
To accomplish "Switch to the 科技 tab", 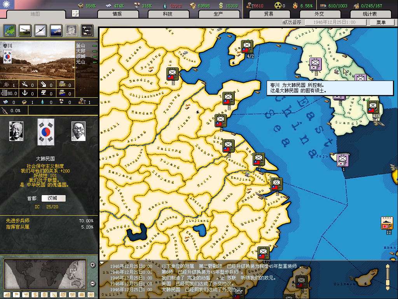I will pos(168,14).
